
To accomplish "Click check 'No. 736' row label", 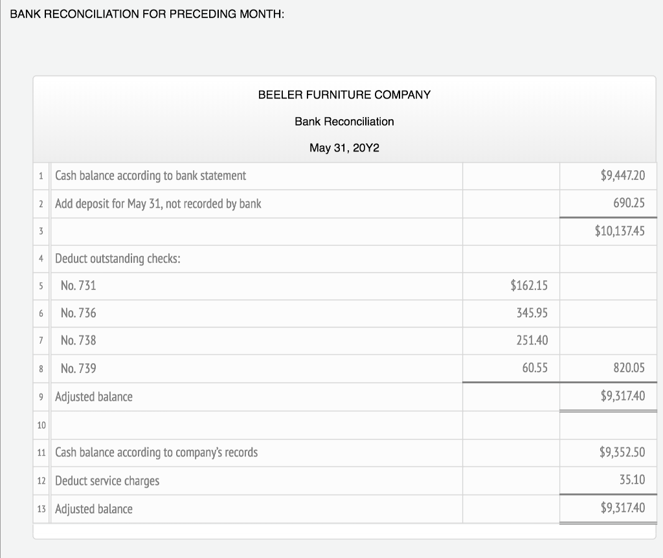I will (x=78, y=313).
